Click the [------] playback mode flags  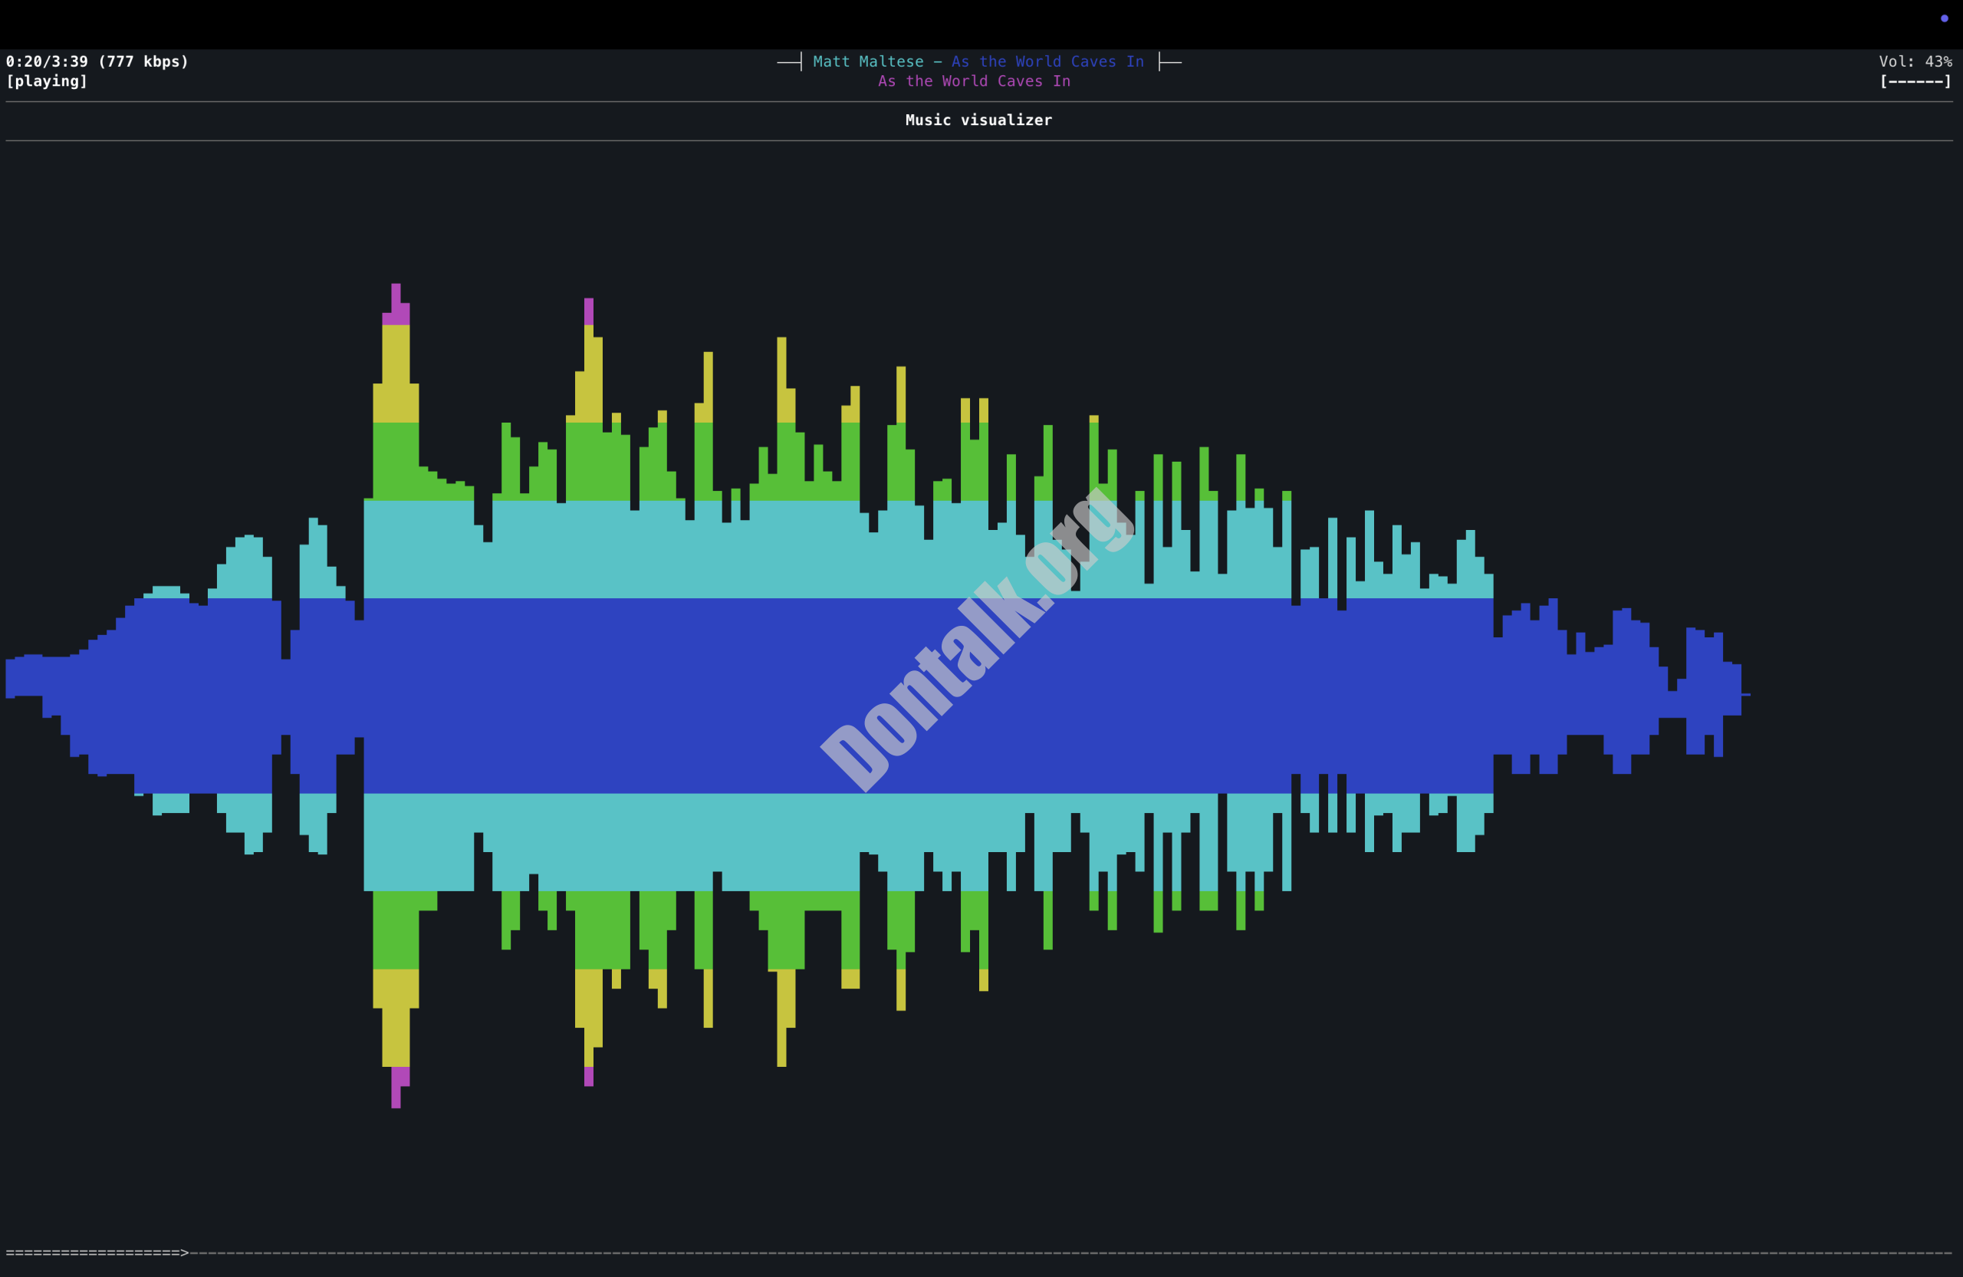click(x=1915, y=81)
